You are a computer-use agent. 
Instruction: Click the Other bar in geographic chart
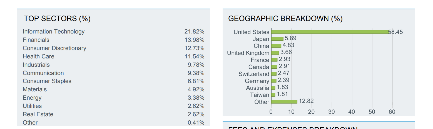click(x=284, y=102)
